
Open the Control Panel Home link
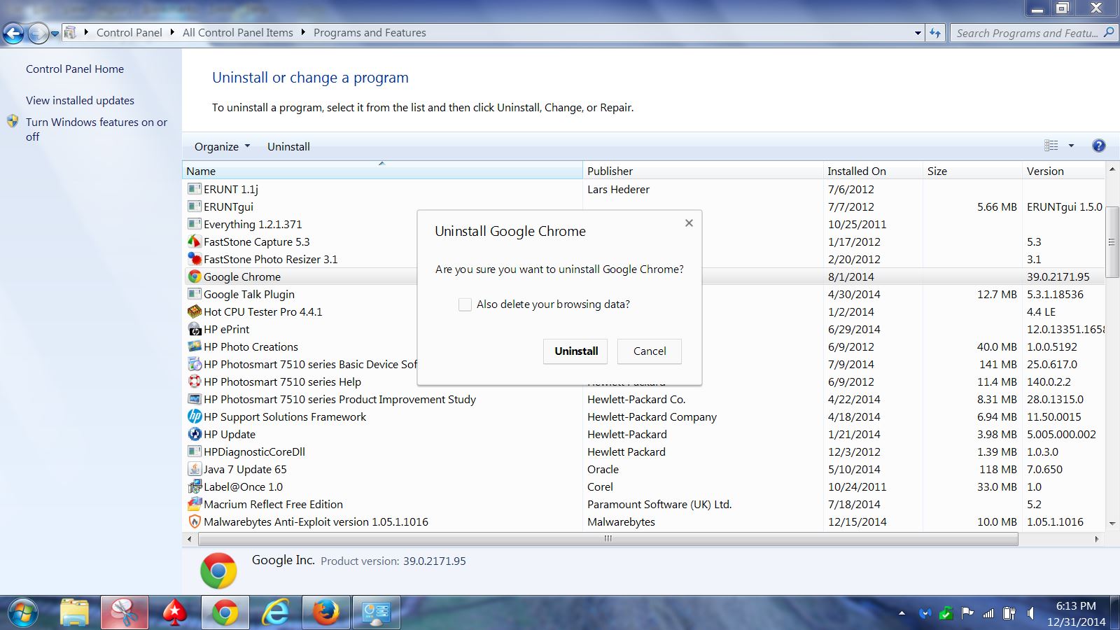tap(75, 69)
